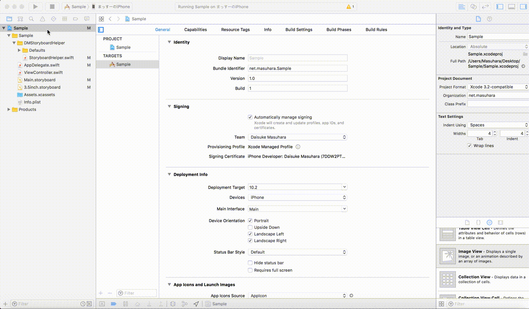Switch to the Info tab
529x309 pixels.
[x=268, y=30]
